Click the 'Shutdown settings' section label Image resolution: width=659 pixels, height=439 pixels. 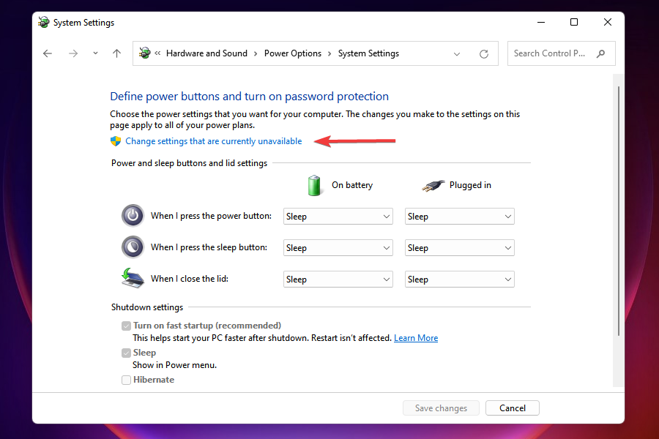[x=147, y=307]
